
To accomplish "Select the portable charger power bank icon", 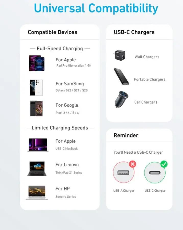I will point(121,77).
